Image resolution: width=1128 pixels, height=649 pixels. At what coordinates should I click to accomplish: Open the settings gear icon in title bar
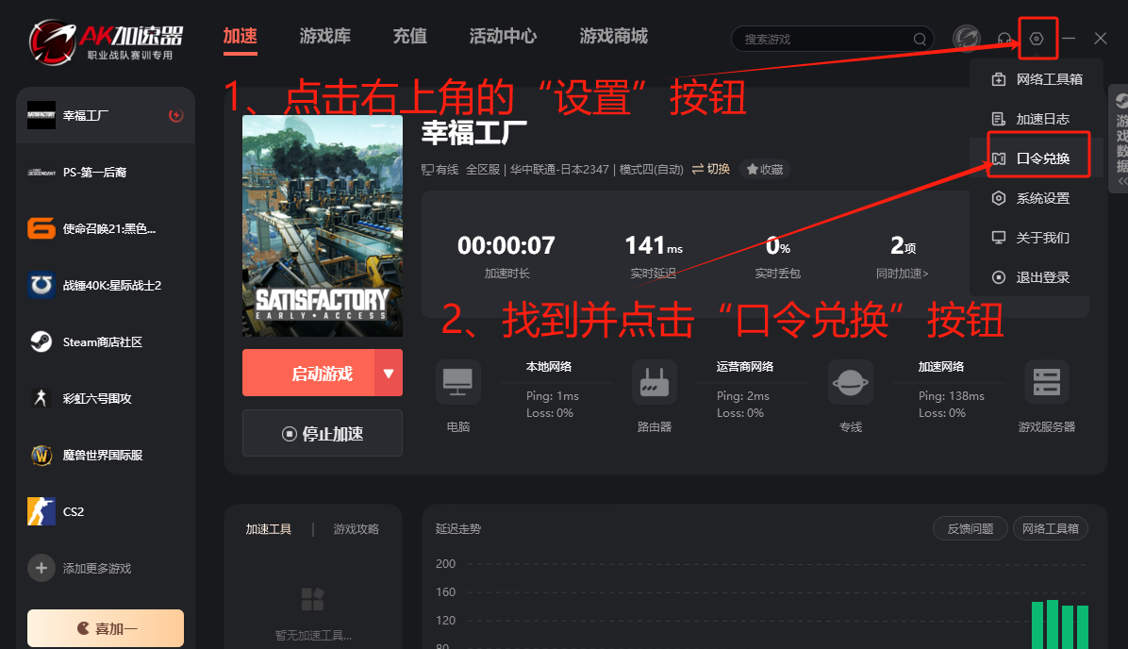pos(1036,39)
